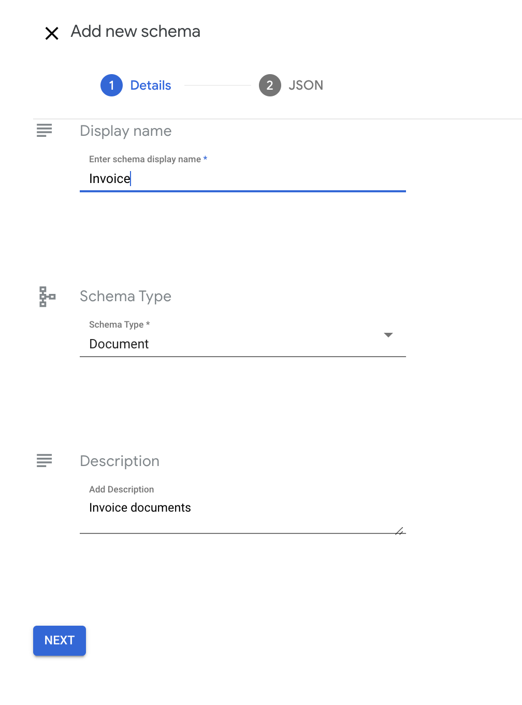Close the Add new schema dialog
Screen dimensions: 522x705
click(52, 33)
